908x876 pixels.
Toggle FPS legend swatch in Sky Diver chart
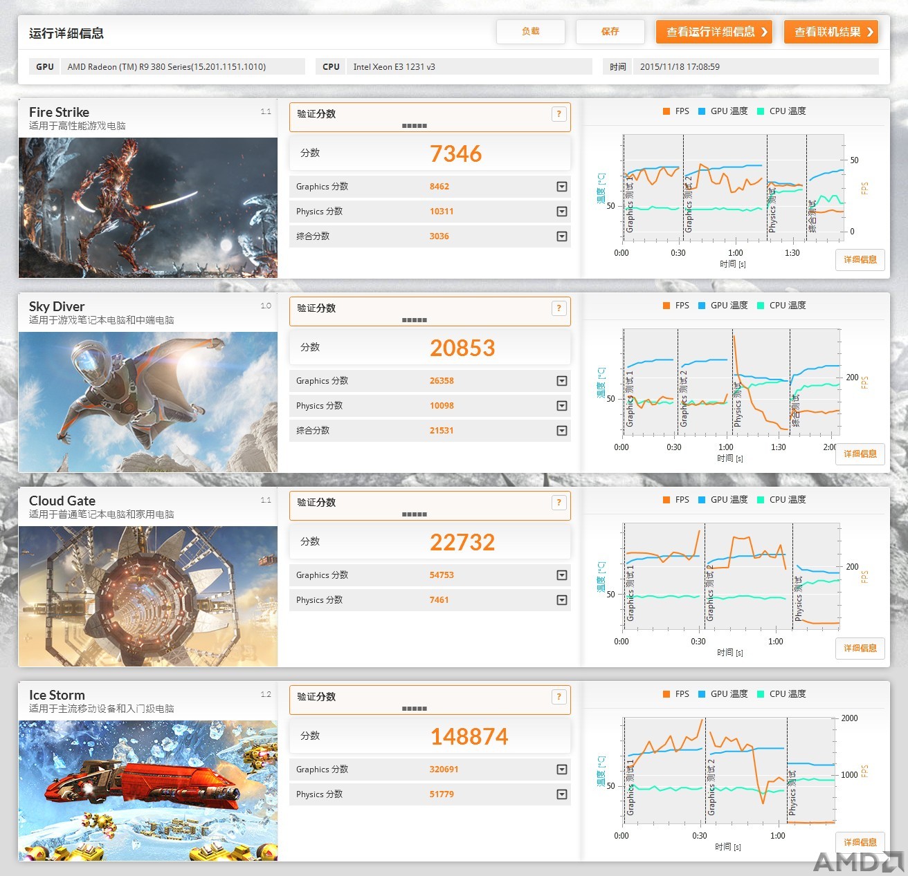(666, 306)
